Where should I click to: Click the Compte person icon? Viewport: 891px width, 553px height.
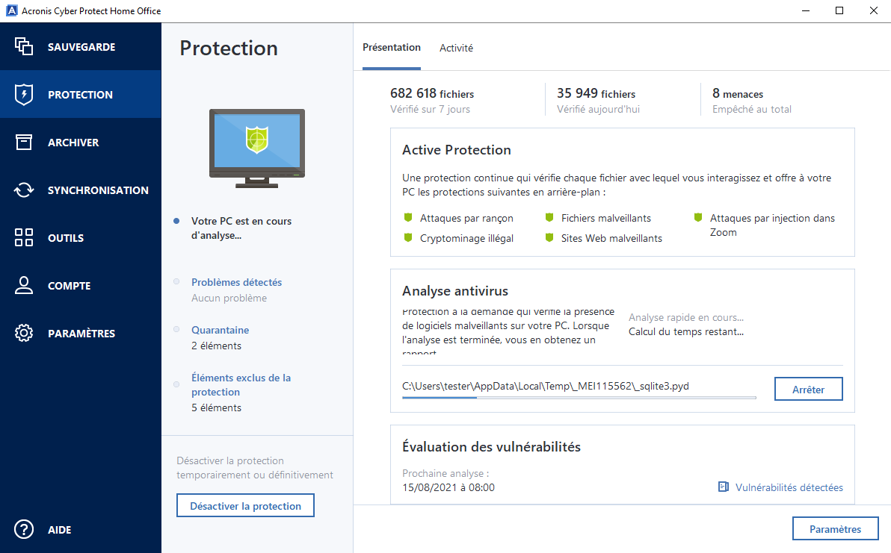click(x=24, y=286)
